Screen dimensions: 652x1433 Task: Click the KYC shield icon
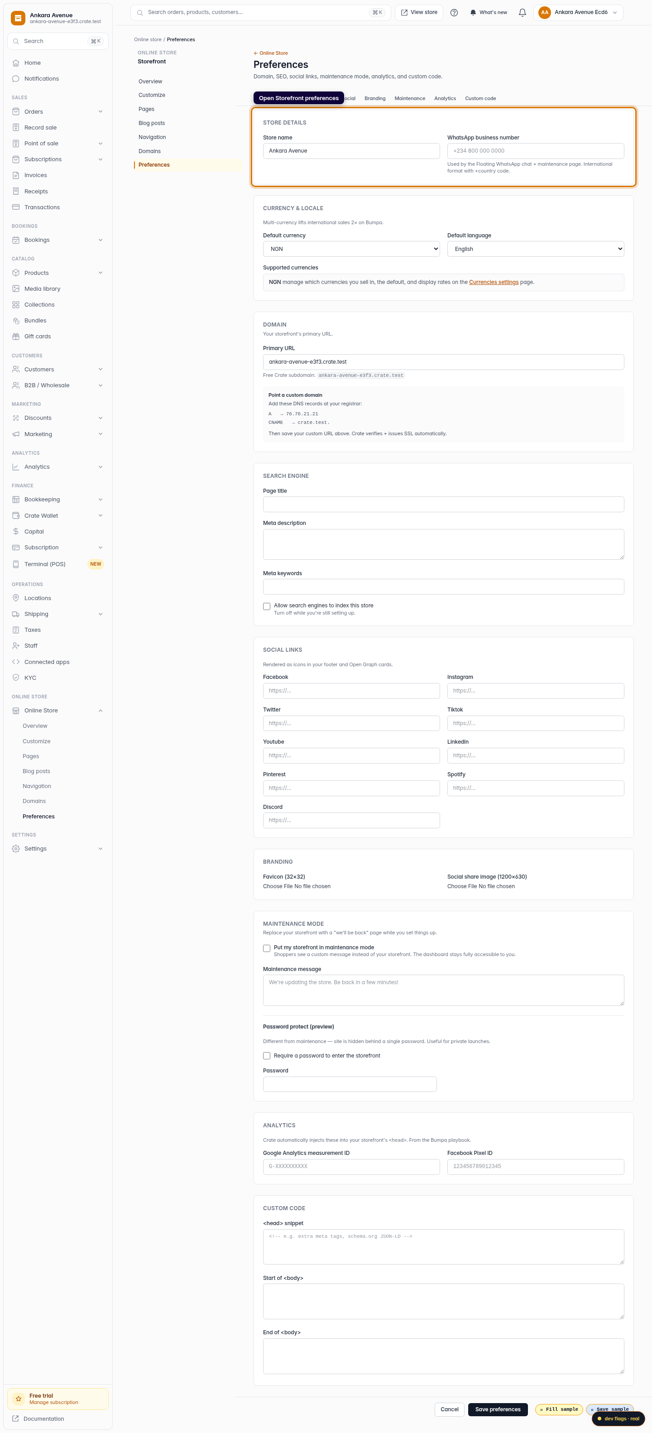click(x=15, y=678)
